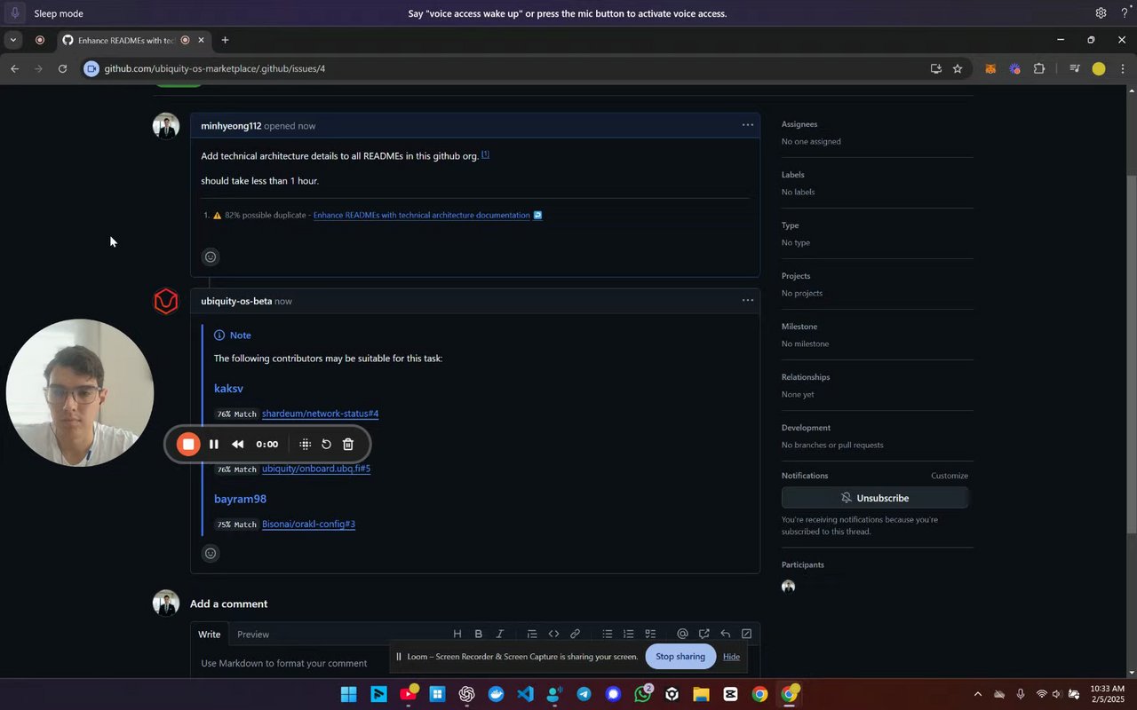Open minhyeong112 profile link
This screenshot has height=710, width=1137.
coord(231,126)
